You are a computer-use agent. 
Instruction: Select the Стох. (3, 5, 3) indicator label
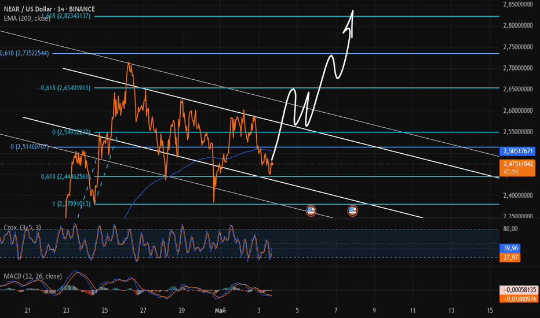[x=23, y=227]
